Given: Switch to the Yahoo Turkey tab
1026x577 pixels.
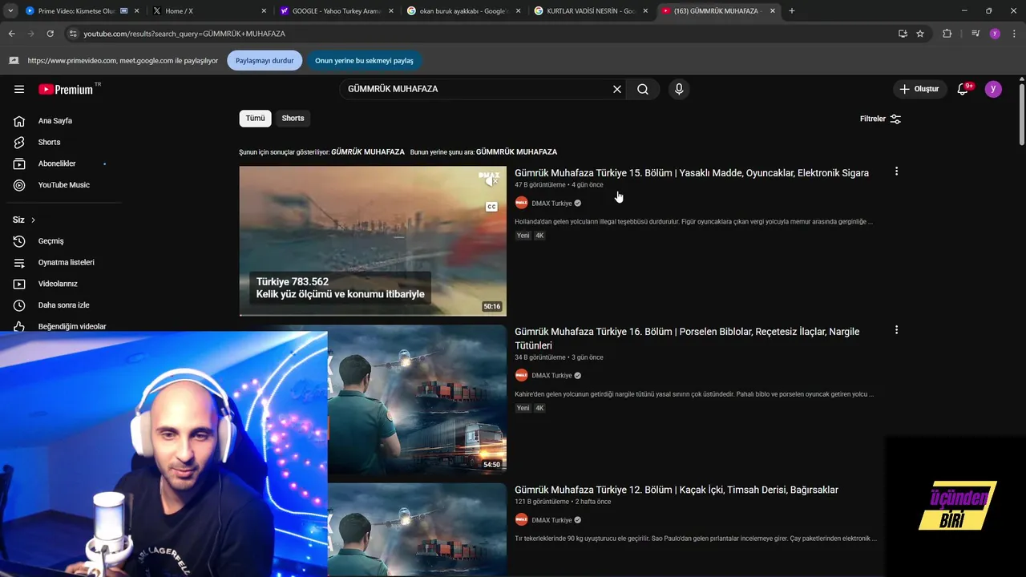Looking at the screenshot, I should point(336,11).
